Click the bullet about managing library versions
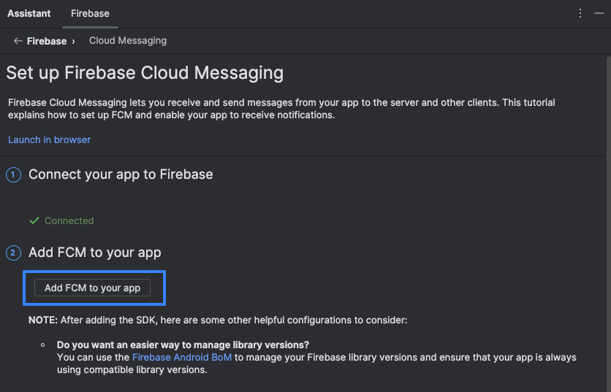The width and height of the screenshot is (611, 392). 183,345
